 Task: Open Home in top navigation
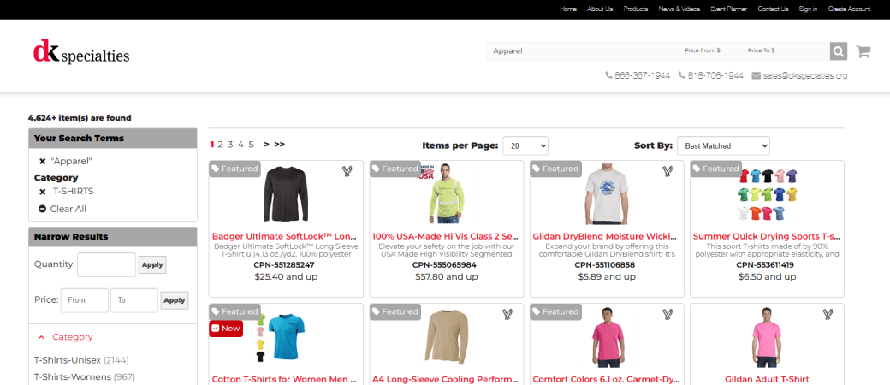(568, 9)
